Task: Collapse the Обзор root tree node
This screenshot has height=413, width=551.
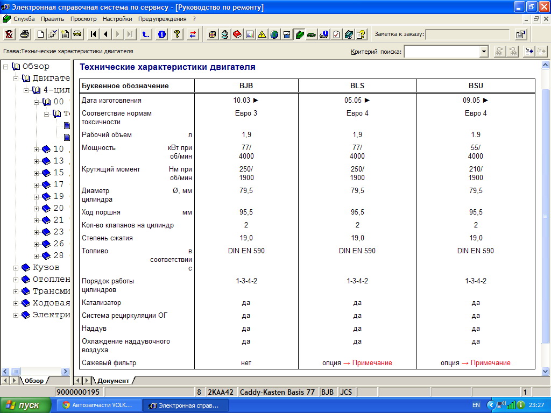Action: coord(6,66)
